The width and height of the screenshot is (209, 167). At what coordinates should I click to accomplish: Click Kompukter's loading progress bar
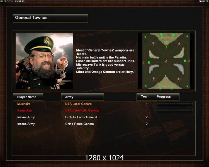[x=175, y=110]
